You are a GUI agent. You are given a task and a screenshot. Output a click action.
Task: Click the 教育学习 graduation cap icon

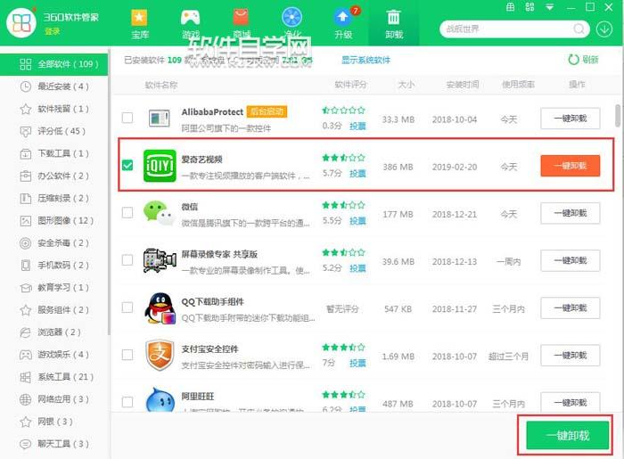[x=26, y=288]
